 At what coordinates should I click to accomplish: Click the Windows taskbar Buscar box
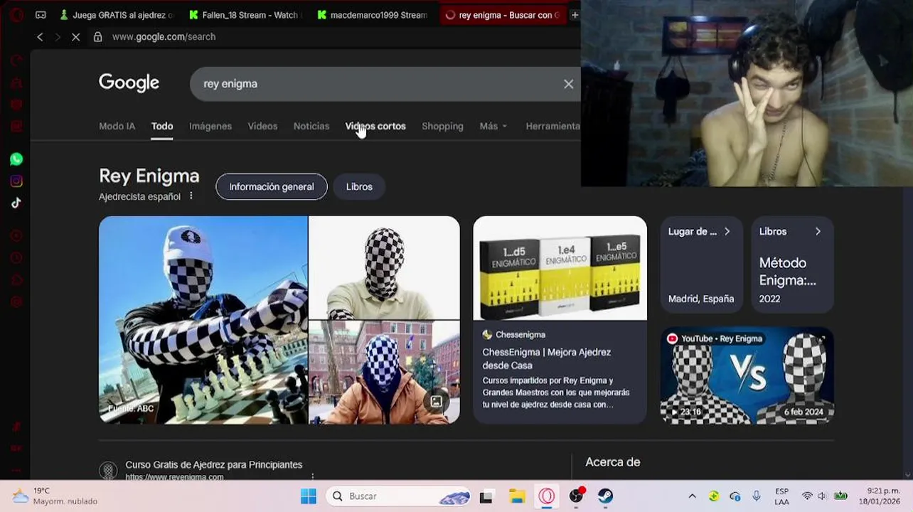click(x=400, y=496)
